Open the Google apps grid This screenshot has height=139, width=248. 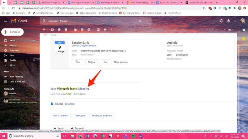235,21
